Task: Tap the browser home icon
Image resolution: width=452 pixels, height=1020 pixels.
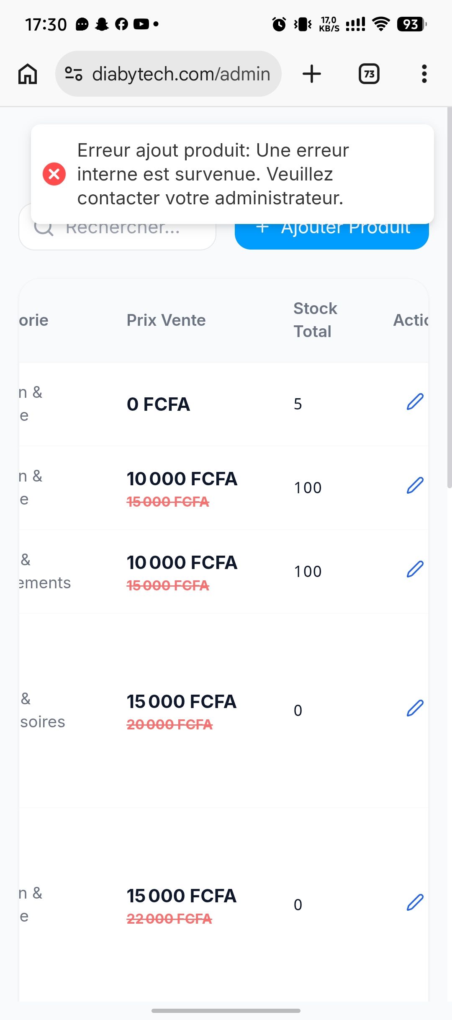Action: point(28,74)
